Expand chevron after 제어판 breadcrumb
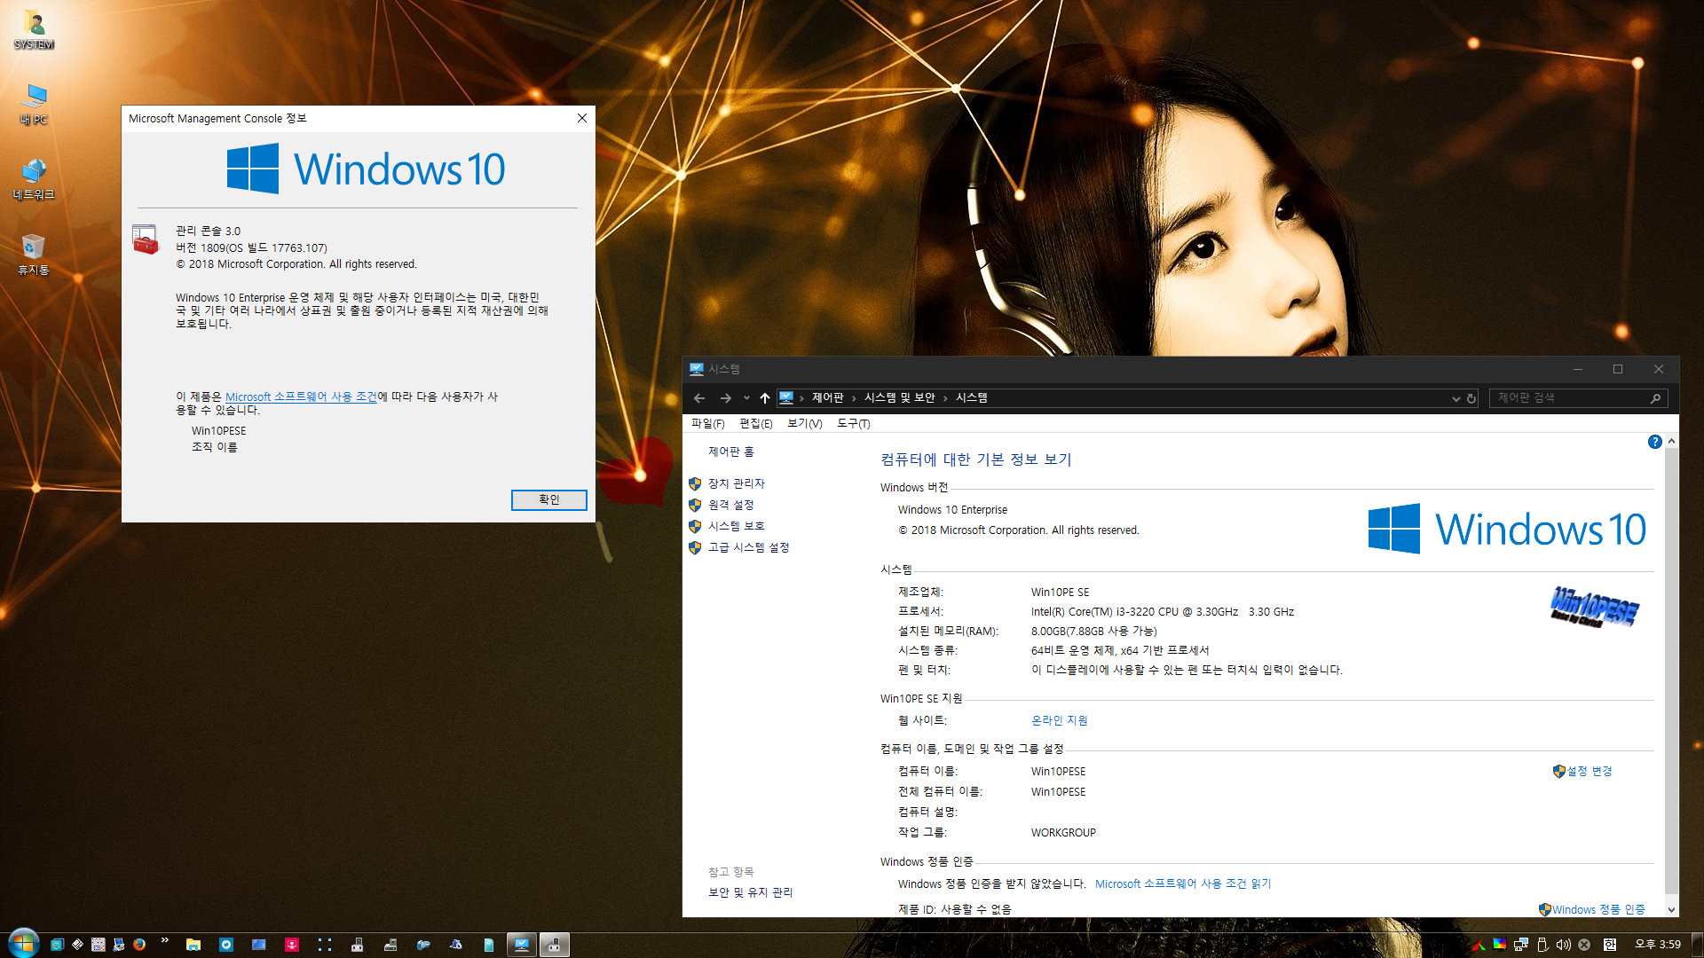Image resolution: width=1704 pixels, height=958 pixels. 854,398
